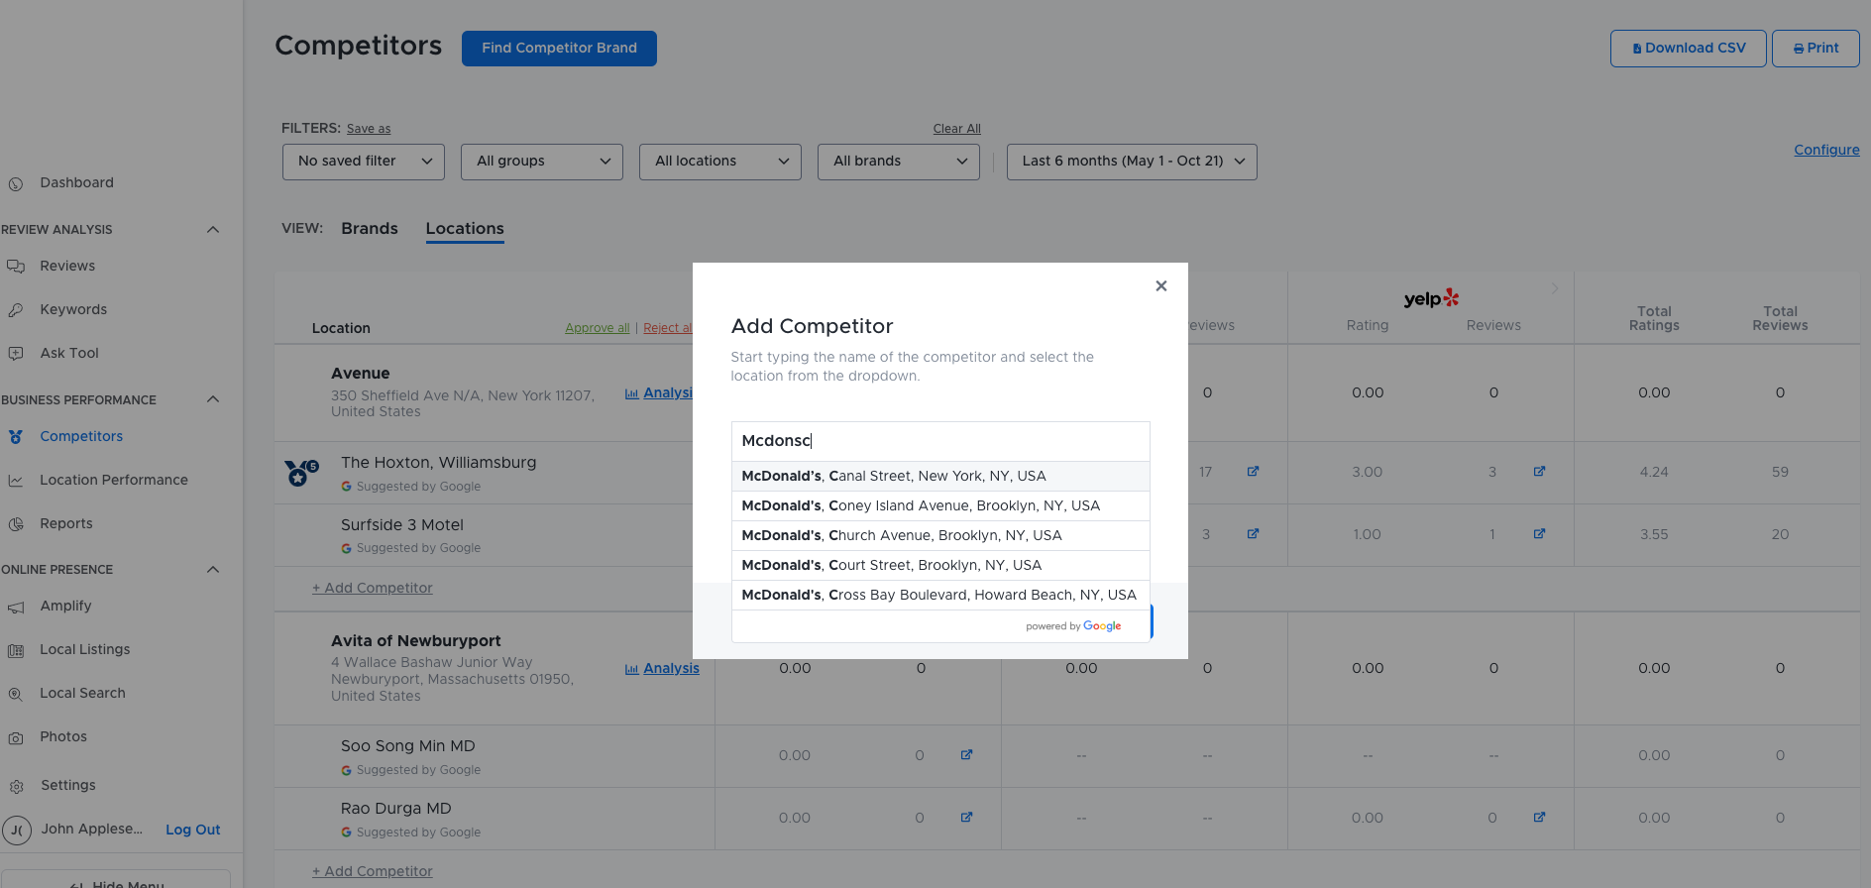Click the Surfside 3 Motel location name
The width and height of the screenshot is (1871, 888).
[x=402, y=525]
